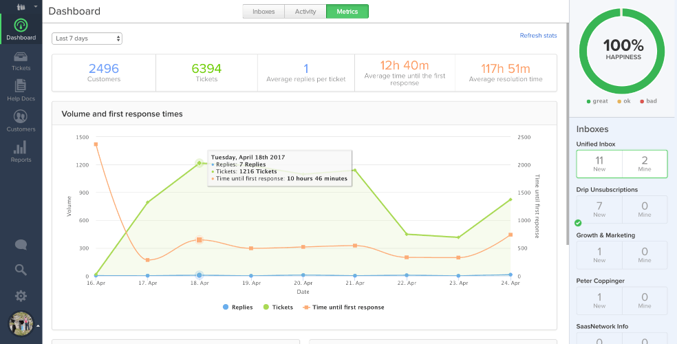This screenshot has width=677, height=344.
Task: Open Help Docs from the sidebar
Action: coord(21,89)
